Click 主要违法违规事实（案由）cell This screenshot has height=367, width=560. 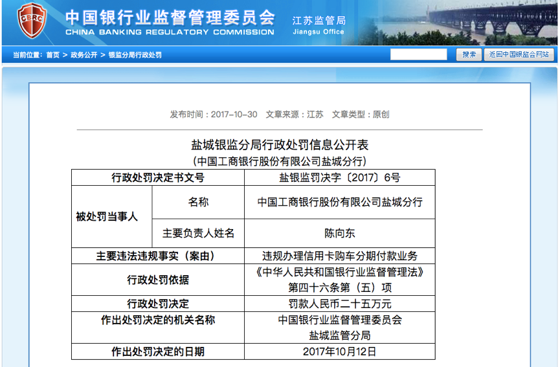(158, 256)
